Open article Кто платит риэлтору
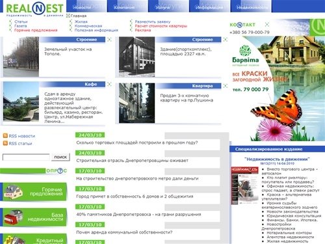This screenshot has width=325, height=244. tap(288, 180)
